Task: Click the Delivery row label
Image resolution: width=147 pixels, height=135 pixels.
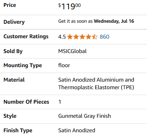Action: click(x=14, y=22)
